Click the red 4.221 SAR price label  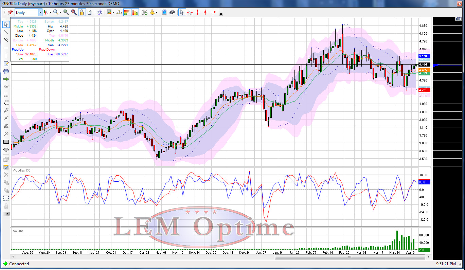[425, 90]
